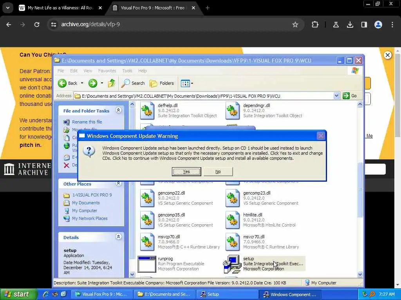Open the File menu in Explorer
The image size is (401, 300).
[x=61, y=71]
